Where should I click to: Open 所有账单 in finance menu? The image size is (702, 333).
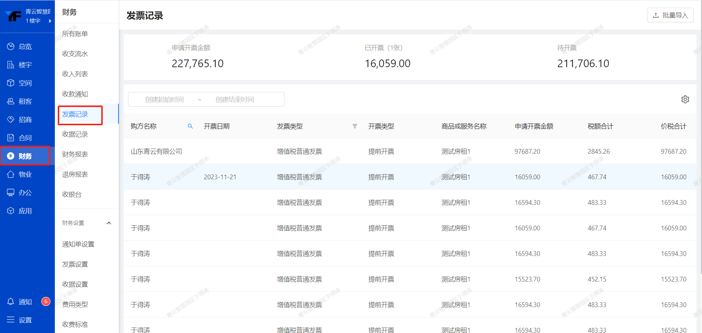pos(75,34)
